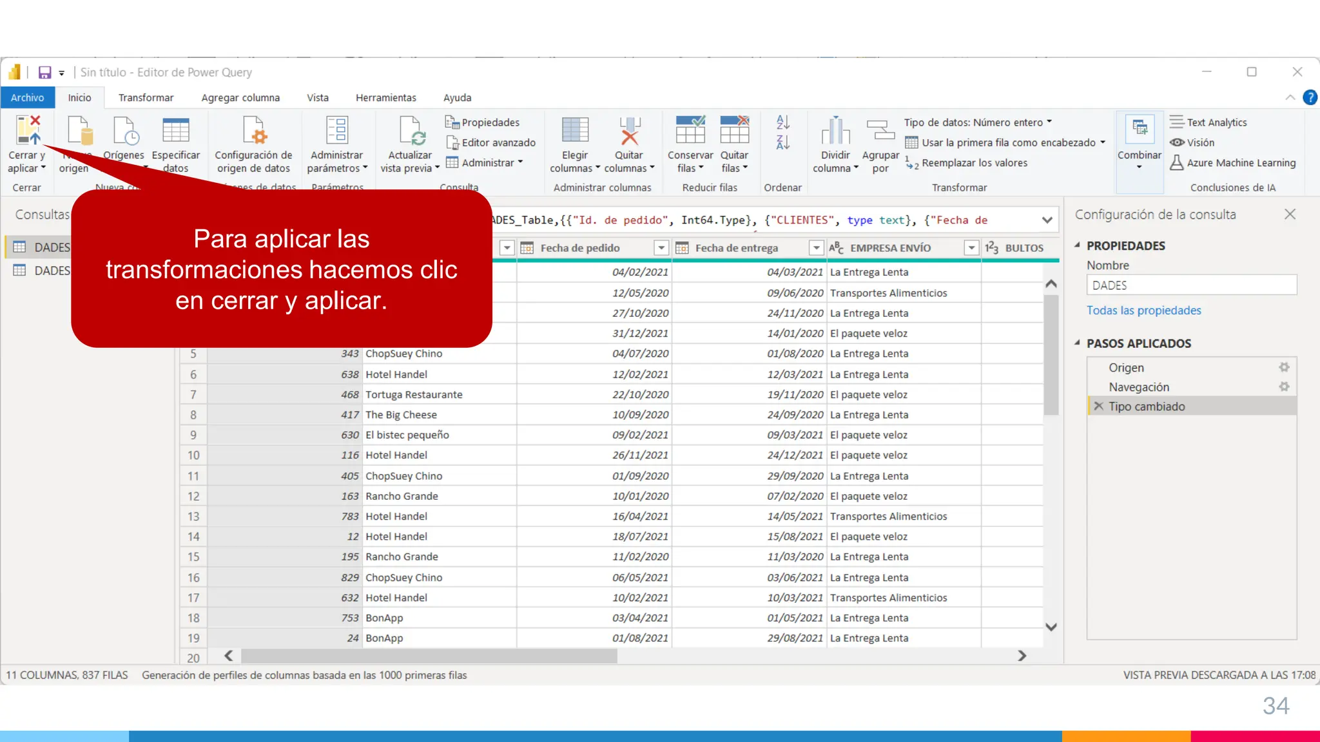The image size is (1320, 742).
Task: Click the horizontal scrollbar right arrow
Action: coord(1022,656)
